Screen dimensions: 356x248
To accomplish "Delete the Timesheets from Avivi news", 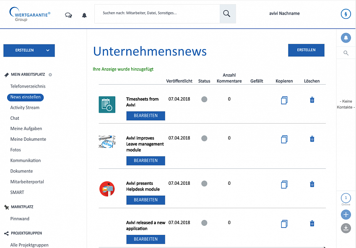I will pos(312,100).
